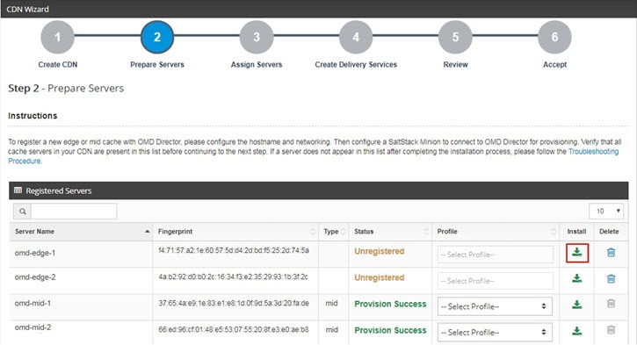Click fingerprint starting 66:ed:96
The height and width of the screenshot is (345, 637).
(233, 329)
